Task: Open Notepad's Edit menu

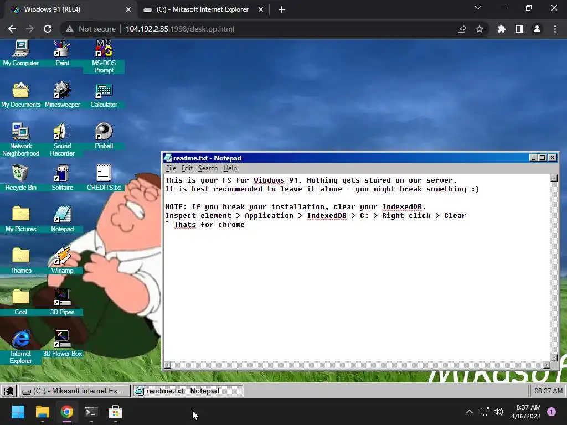Action: coord(187,168)
